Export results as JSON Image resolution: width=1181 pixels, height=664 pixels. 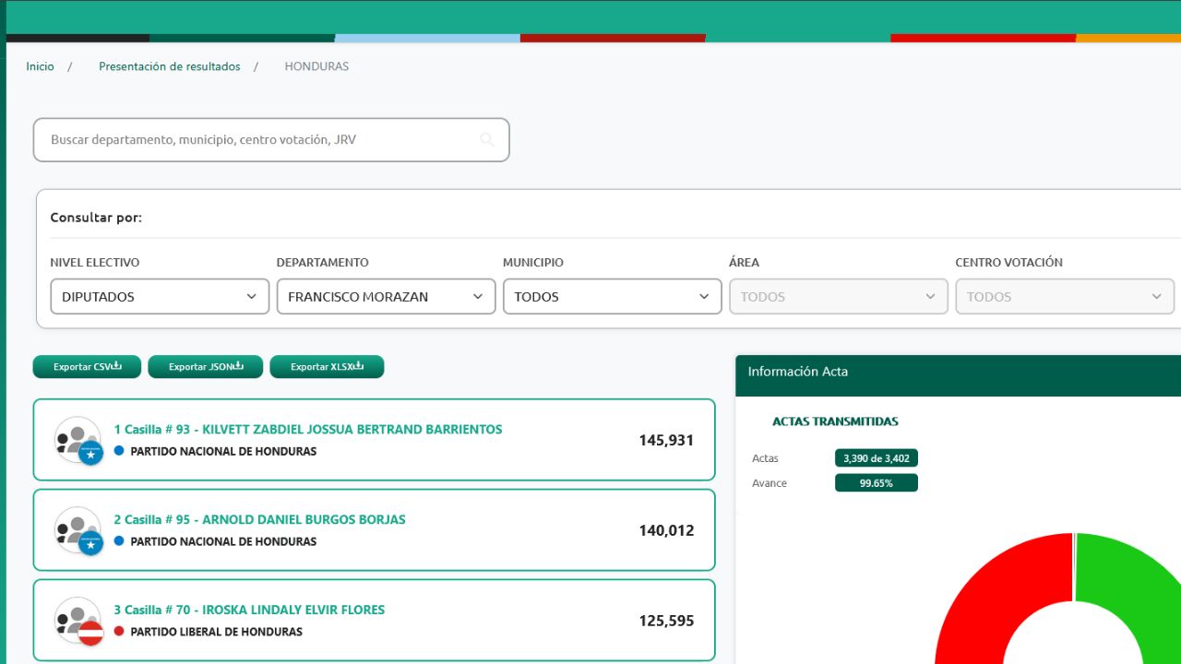pyautogui.click(x=205, y=367)
